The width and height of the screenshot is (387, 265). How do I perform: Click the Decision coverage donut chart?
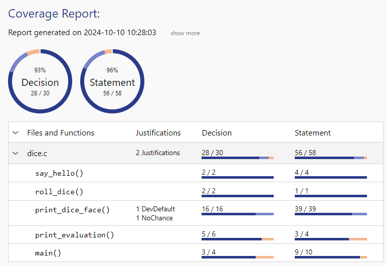click(x=40, y=81)
